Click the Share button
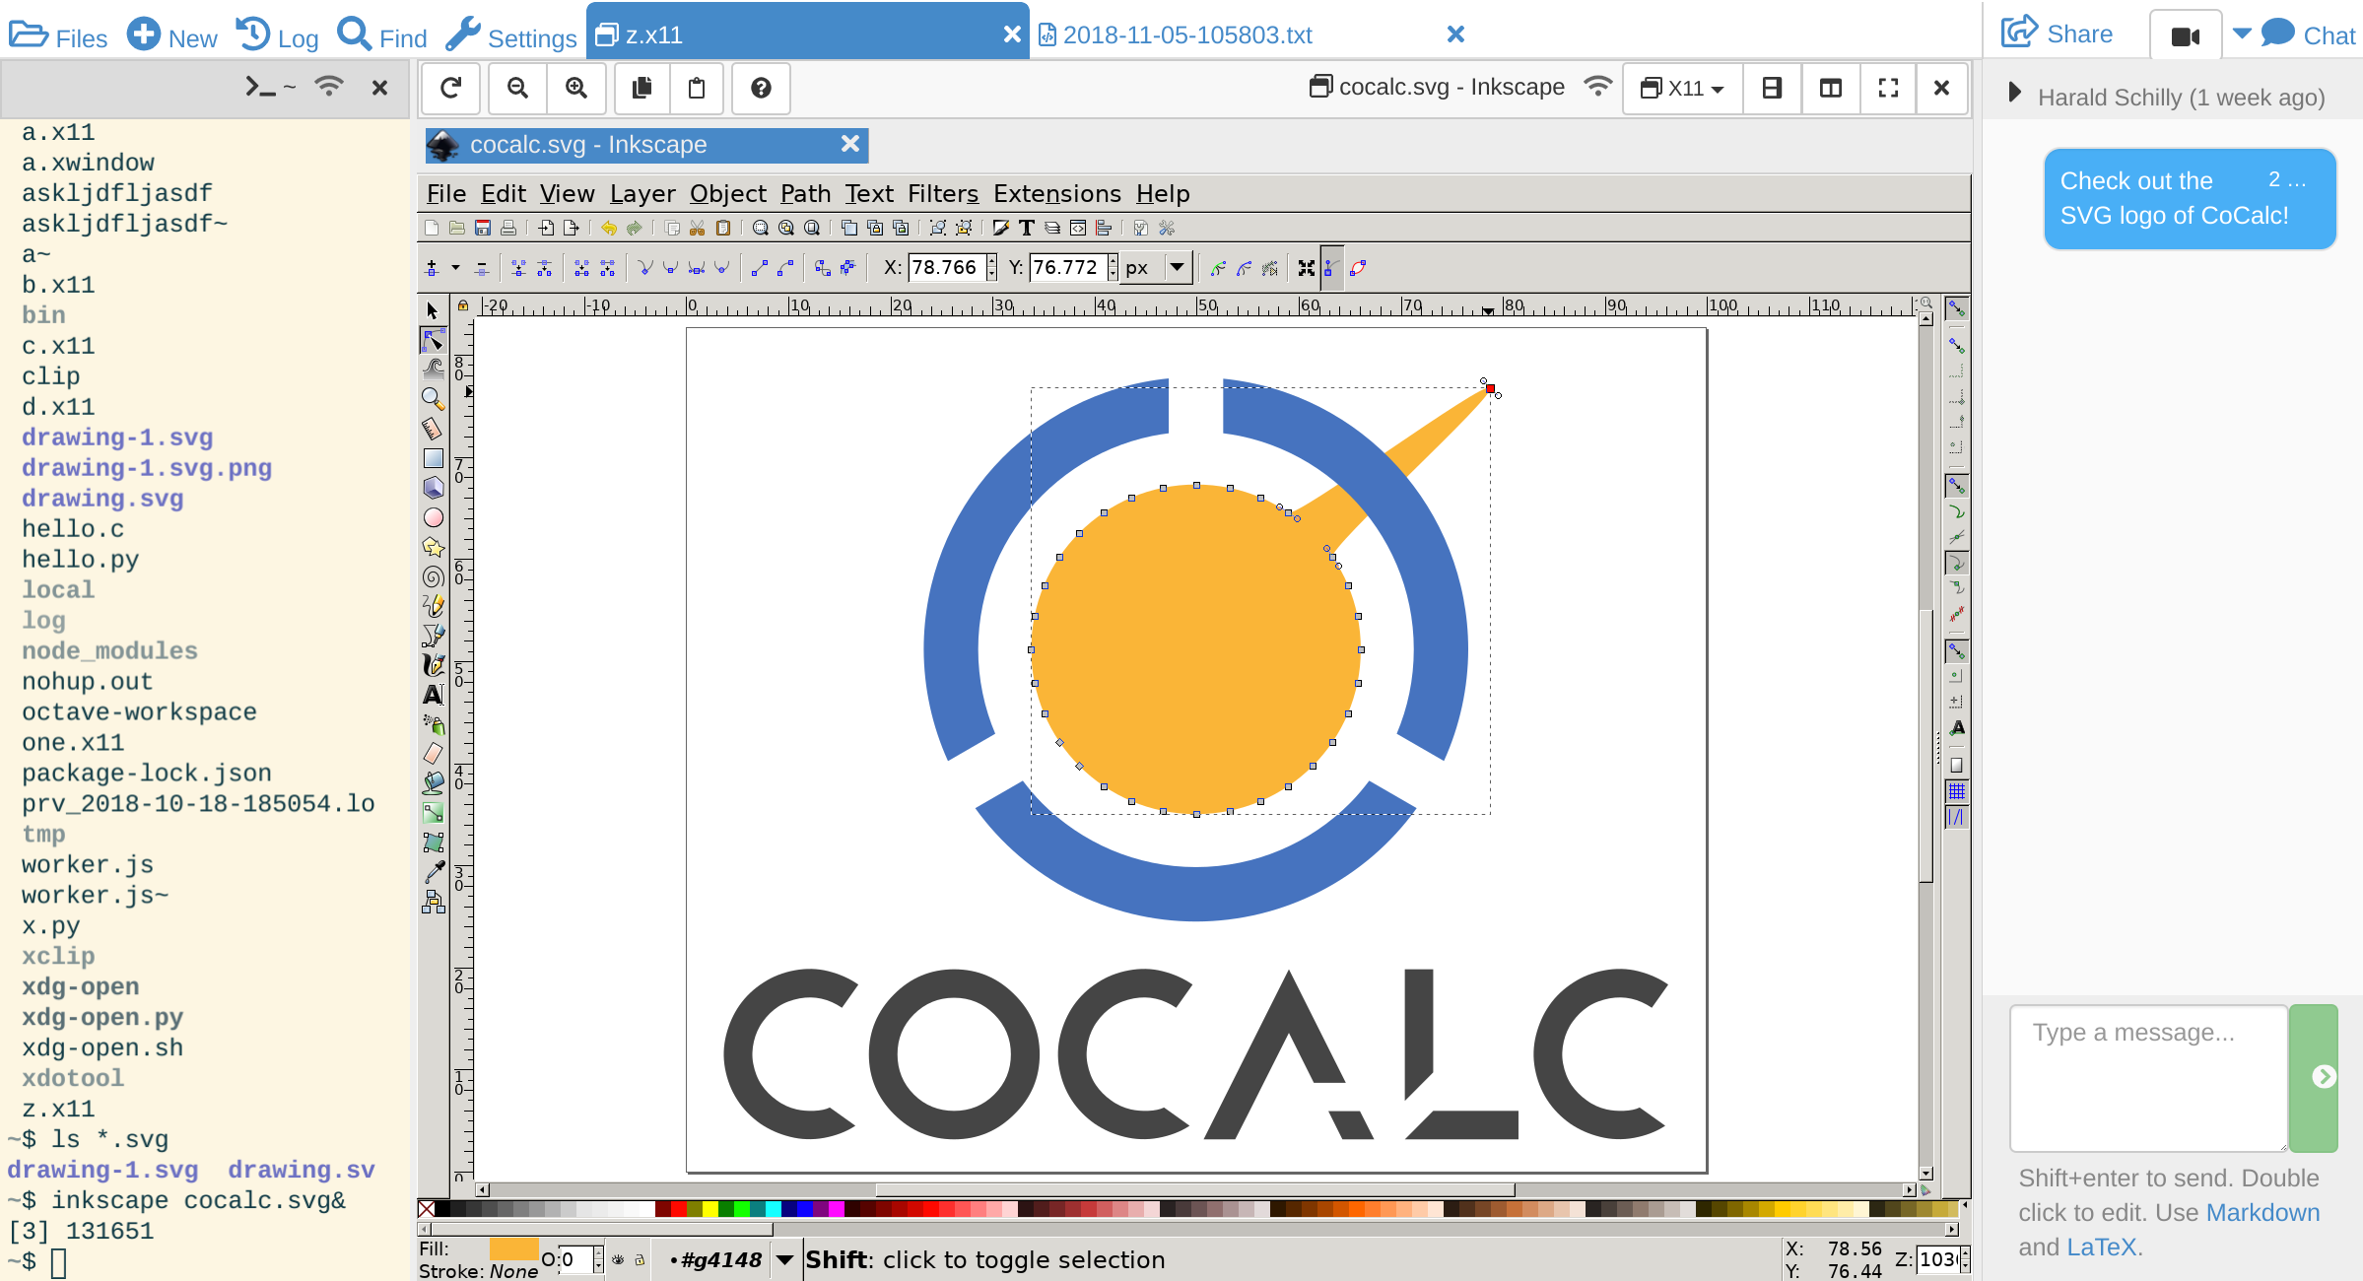 2058,34
